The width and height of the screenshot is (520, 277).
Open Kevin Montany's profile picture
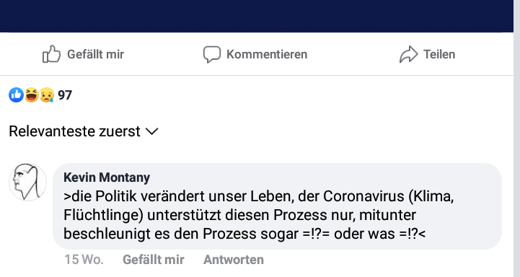tap(27, 182)
